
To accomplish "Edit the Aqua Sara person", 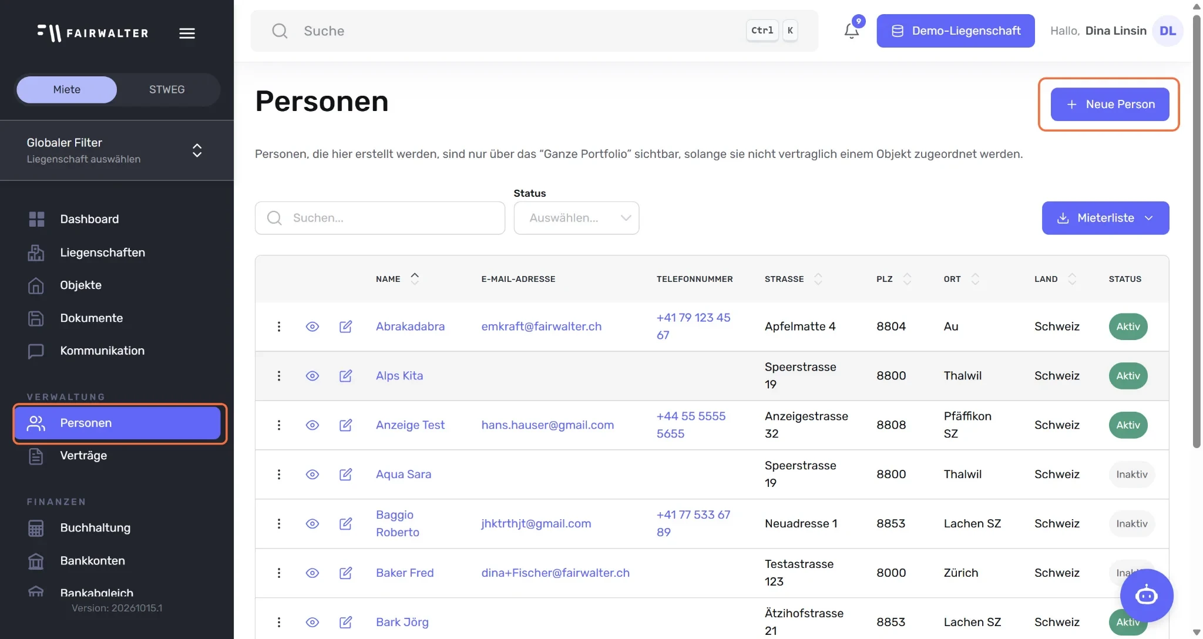I will pos(345,475).
